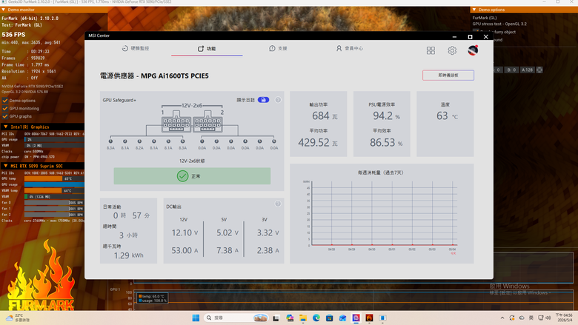The width and height of the screenshot is (578, 325).
Task: Select the 86.53% average efficiency value
Action: click(x=382, y=142)
